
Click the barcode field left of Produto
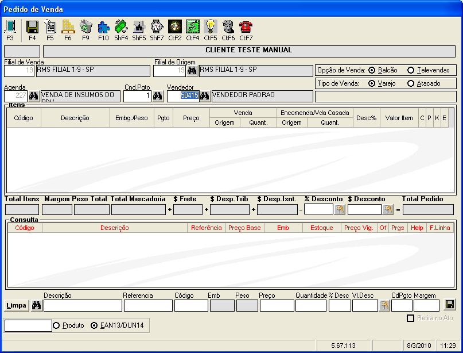point(28,325)
